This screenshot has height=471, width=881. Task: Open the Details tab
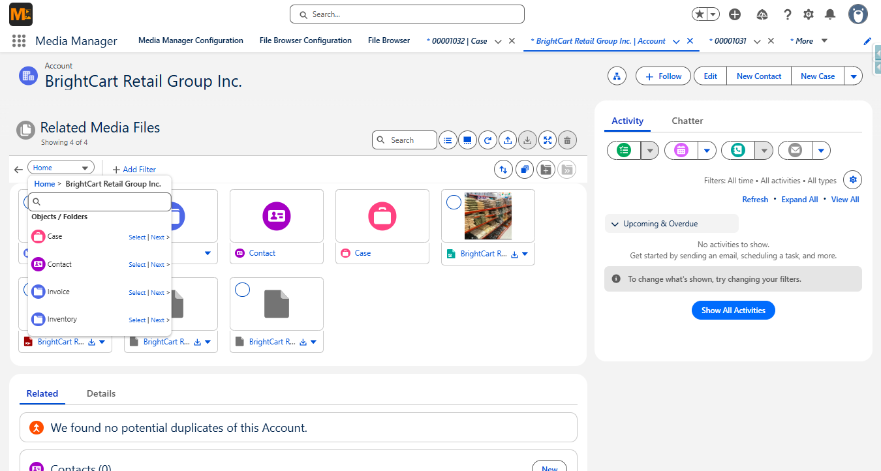coord(101,393)
